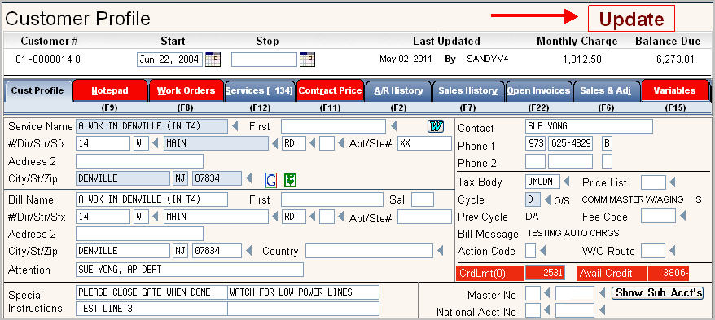Image resolution: width=715 pixels, height=320 pixels.
Task: Open the A/R History tab
Action: coord(398,90)
